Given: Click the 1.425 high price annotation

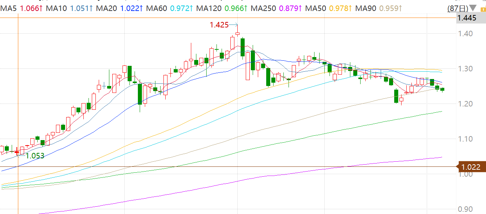Looking at the screenshot, I should click(219, 25).
